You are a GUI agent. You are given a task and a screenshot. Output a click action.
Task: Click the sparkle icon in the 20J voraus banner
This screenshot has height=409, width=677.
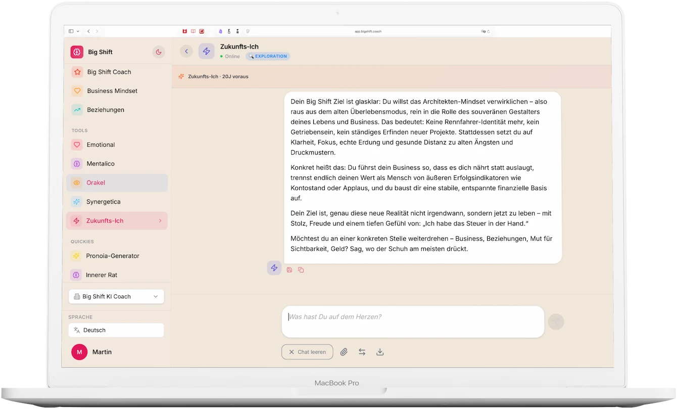(181, 77)
